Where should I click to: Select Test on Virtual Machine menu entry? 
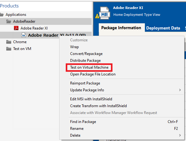89,67
